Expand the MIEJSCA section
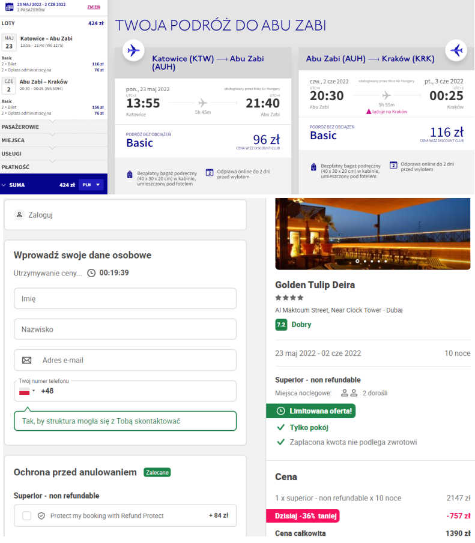The height and width of the screenshot is (543, 475). point(53,140)
